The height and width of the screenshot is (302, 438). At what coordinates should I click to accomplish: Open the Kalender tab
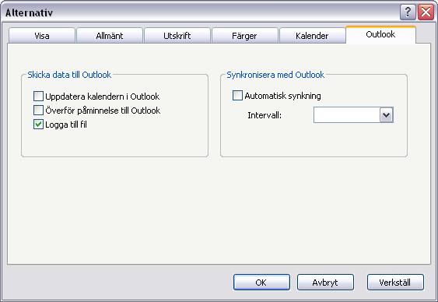click(x=312, y=36)
